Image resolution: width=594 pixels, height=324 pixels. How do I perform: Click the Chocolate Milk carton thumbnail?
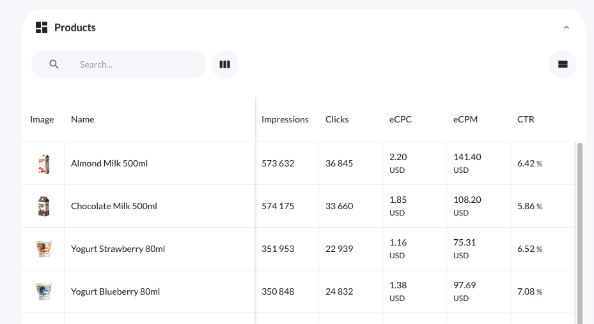(43, 207)
